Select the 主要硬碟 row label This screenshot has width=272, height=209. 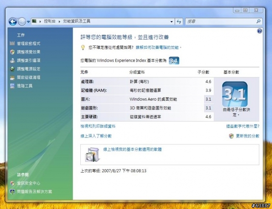click(89, 117)
